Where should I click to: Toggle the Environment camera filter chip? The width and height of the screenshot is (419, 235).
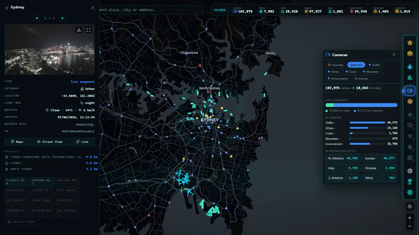point(338,79)
